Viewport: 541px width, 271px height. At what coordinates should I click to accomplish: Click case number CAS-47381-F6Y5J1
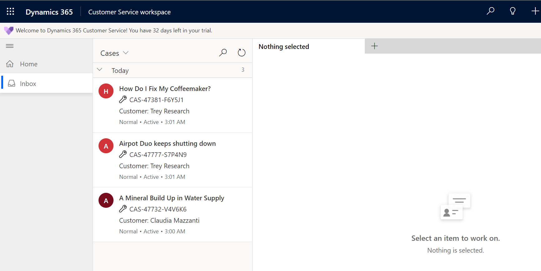coord(157,100)
